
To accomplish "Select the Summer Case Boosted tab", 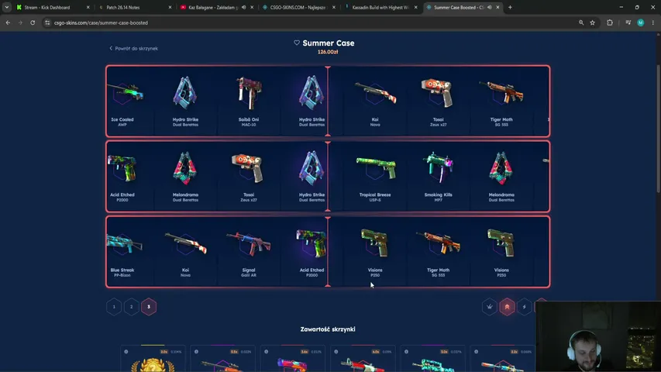I will [x=459, y=7].
